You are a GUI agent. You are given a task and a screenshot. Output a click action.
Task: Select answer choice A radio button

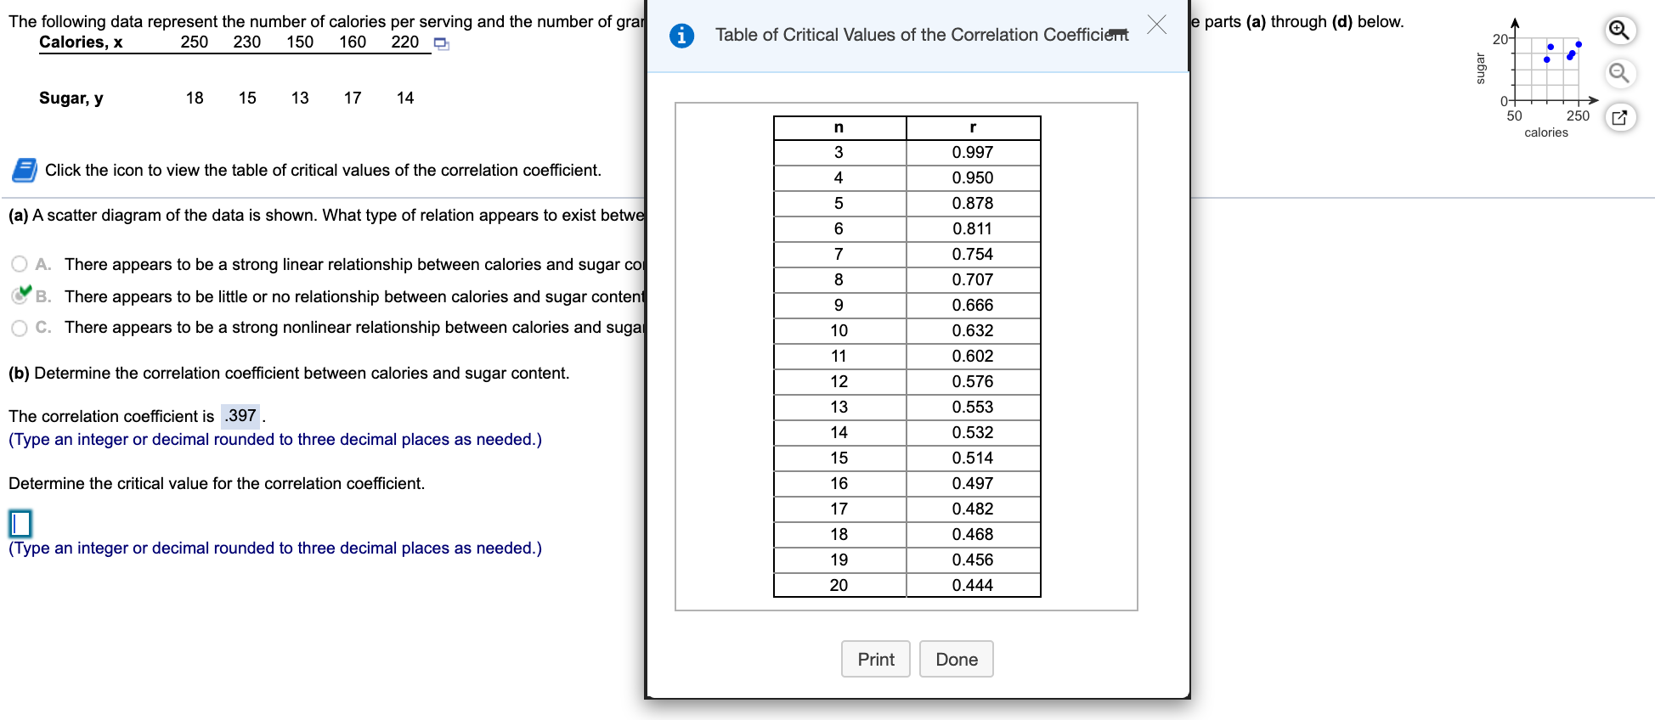[x=19, y=263]
